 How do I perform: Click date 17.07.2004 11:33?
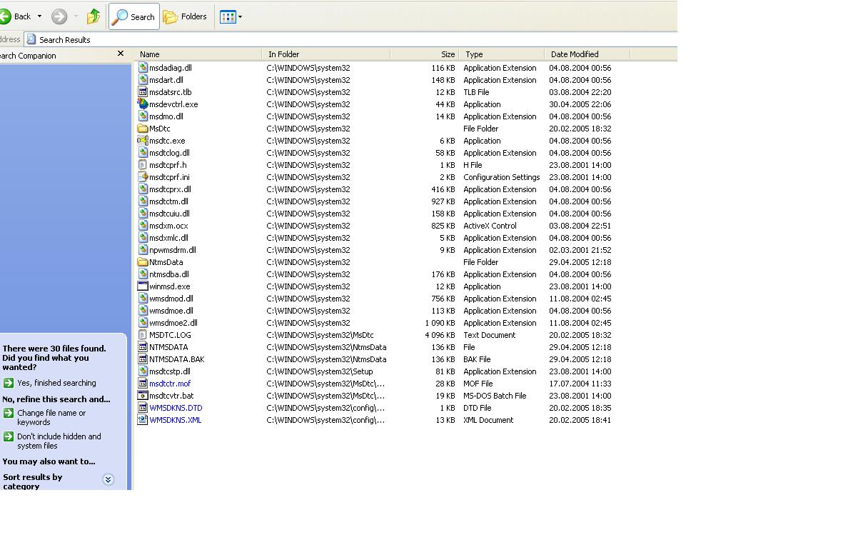(580, 384)
